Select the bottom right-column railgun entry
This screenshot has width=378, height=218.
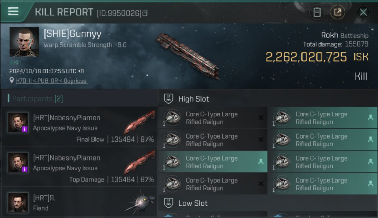(323, 184)
